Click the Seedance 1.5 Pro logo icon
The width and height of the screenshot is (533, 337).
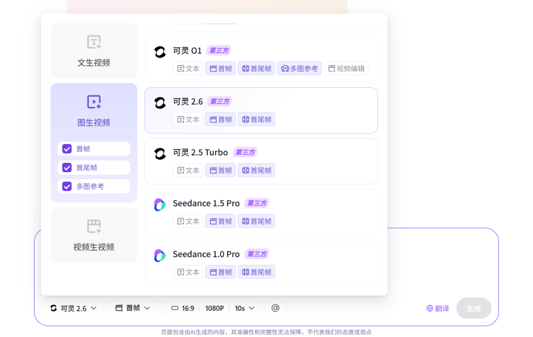[x=159, y=204]
